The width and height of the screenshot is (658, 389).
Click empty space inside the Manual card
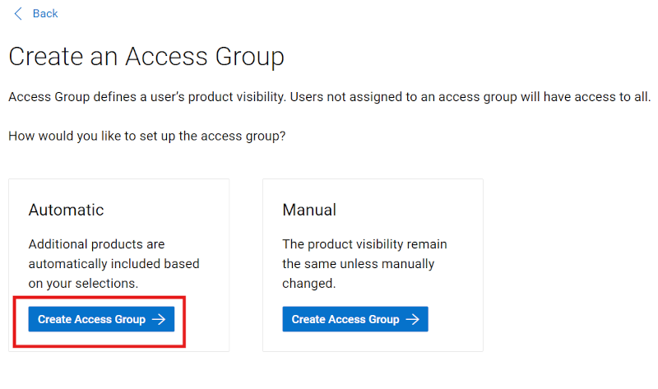(x=452, y=206)
